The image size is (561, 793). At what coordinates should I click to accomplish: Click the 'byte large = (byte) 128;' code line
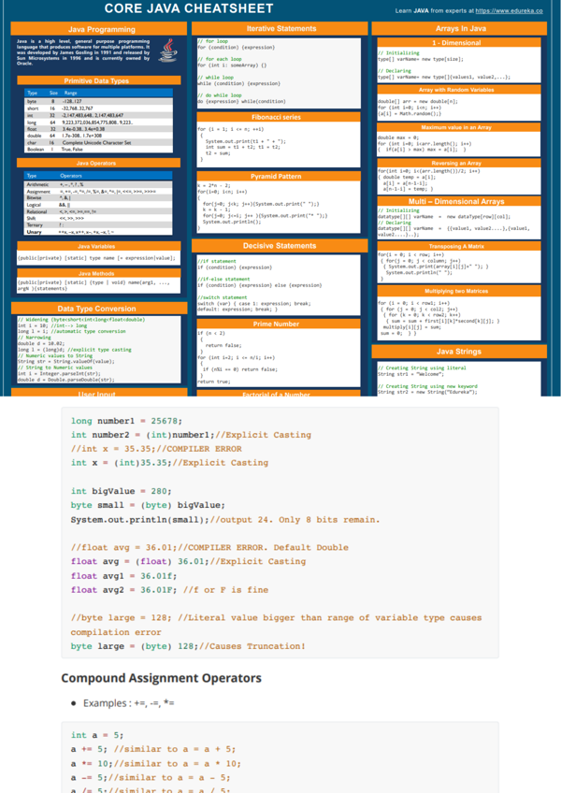188,646
